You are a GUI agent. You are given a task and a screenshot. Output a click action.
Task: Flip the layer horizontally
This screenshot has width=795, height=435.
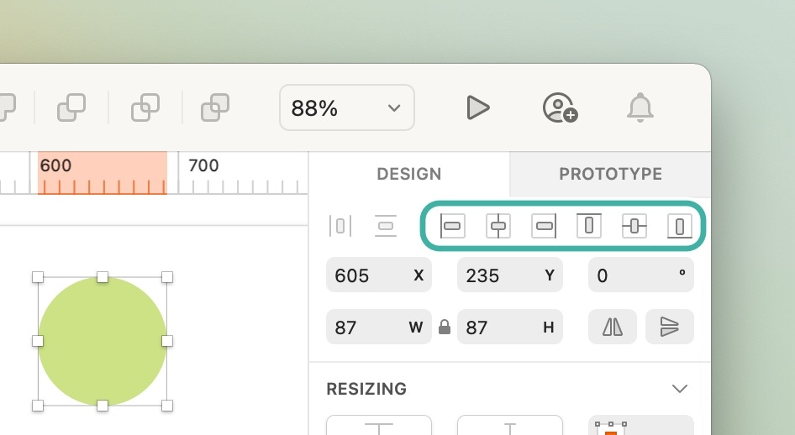coord(613,327)
